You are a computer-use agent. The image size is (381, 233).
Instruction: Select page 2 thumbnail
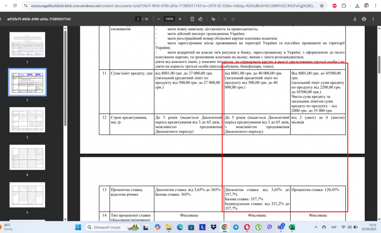point(27,82)
